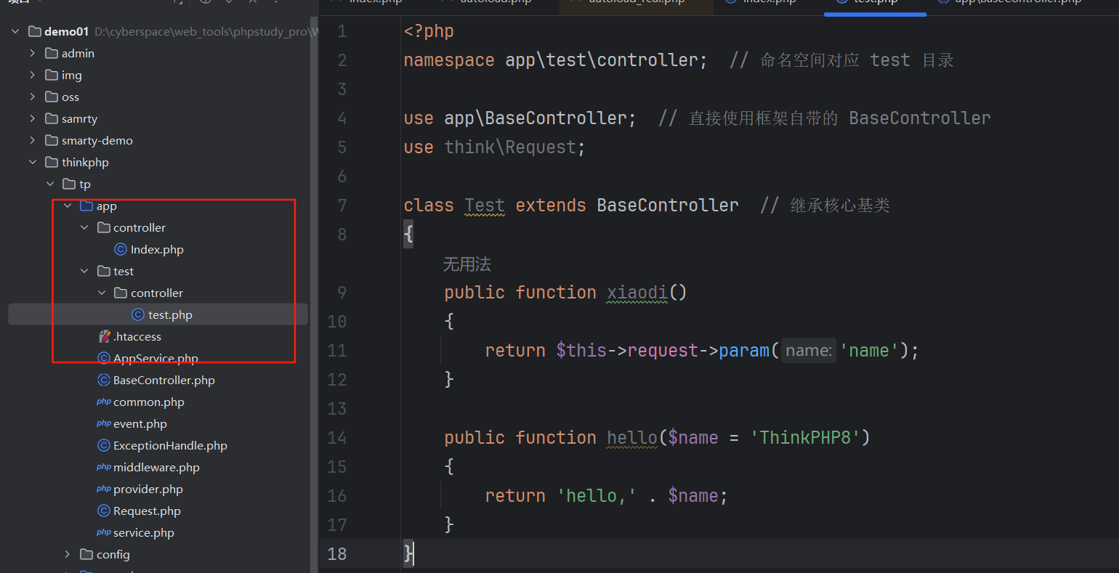Expand the samrty folder
Screen dimensions: 1119x573
32,118
